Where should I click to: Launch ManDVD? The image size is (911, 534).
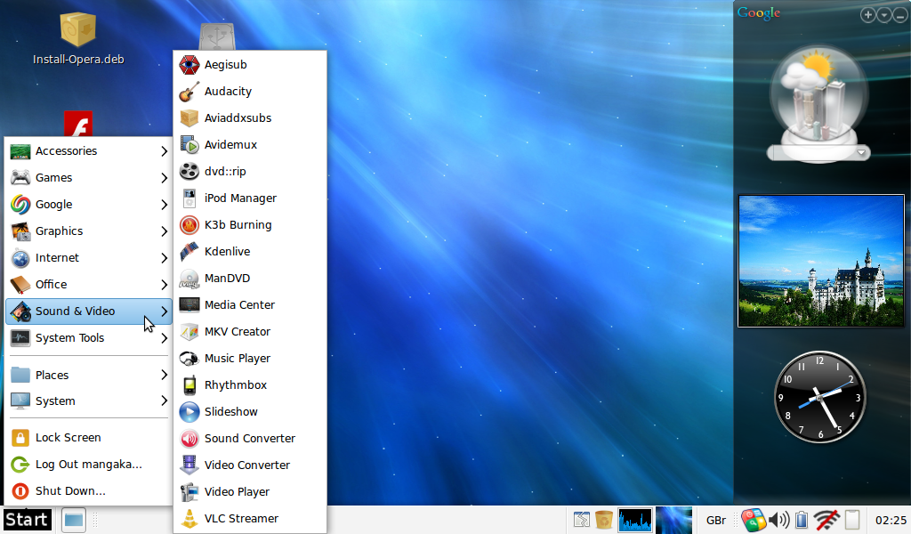pyautogui.click(x=250, y=279)
